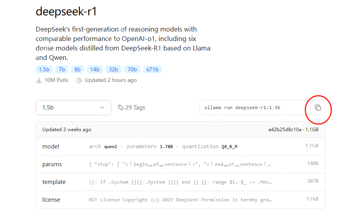
Task: Click the download icon next to 10M Pulls
Action: (39, 80)
